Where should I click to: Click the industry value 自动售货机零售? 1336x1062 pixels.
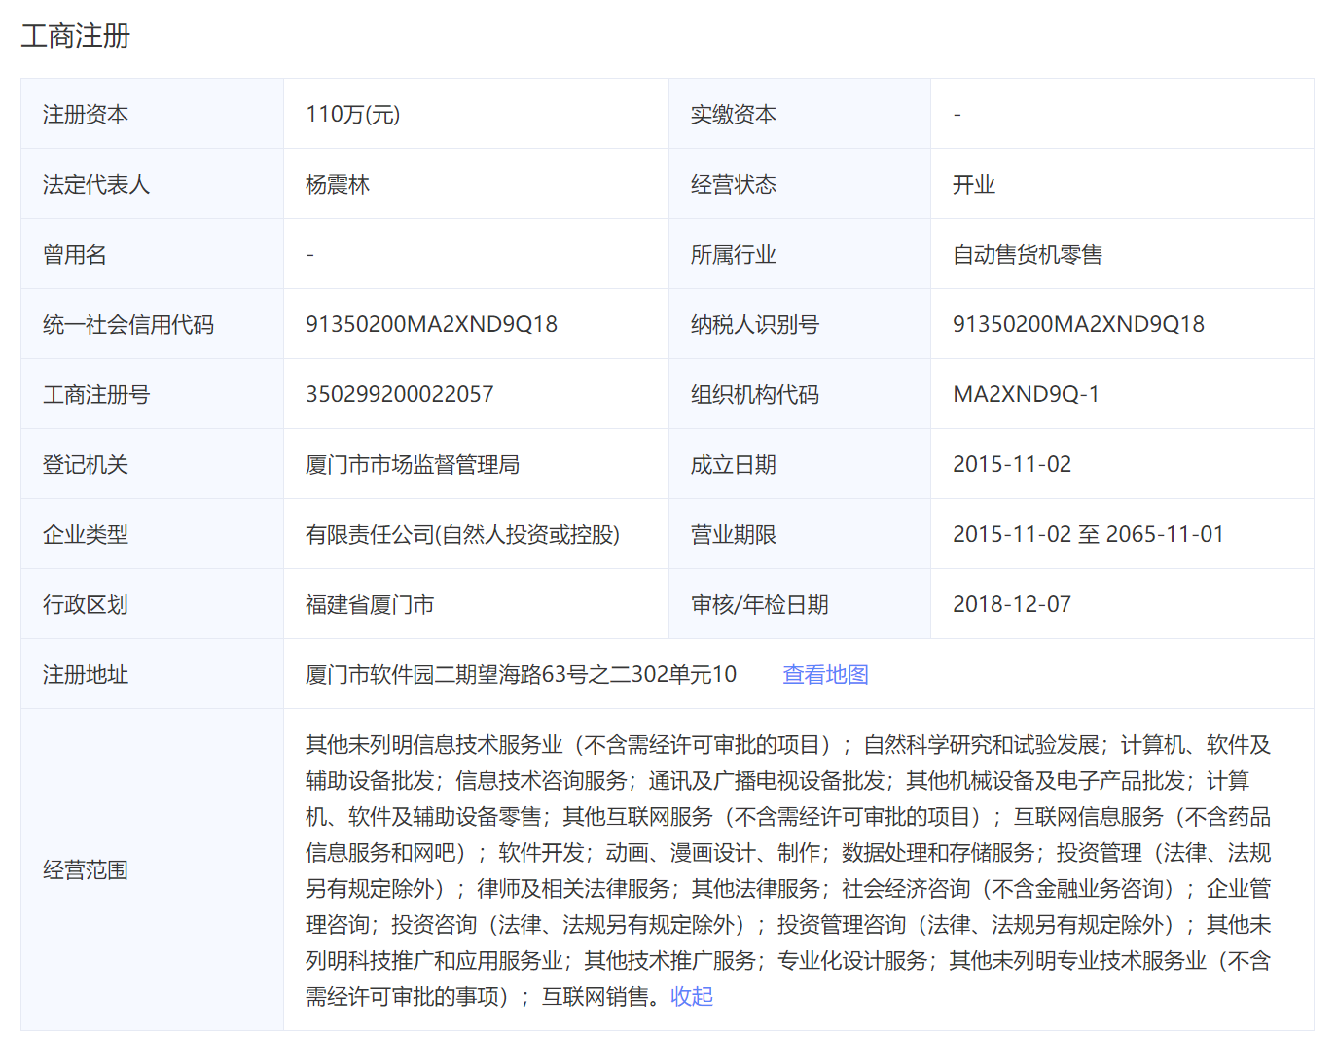coord(1028,254)
